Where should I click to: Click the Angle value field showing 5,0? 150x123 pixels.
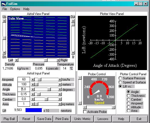[x=24, y=89]
